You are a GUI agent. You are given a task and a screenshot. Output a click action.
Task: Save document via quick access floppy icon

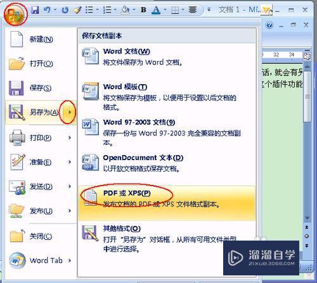[35, 9]
